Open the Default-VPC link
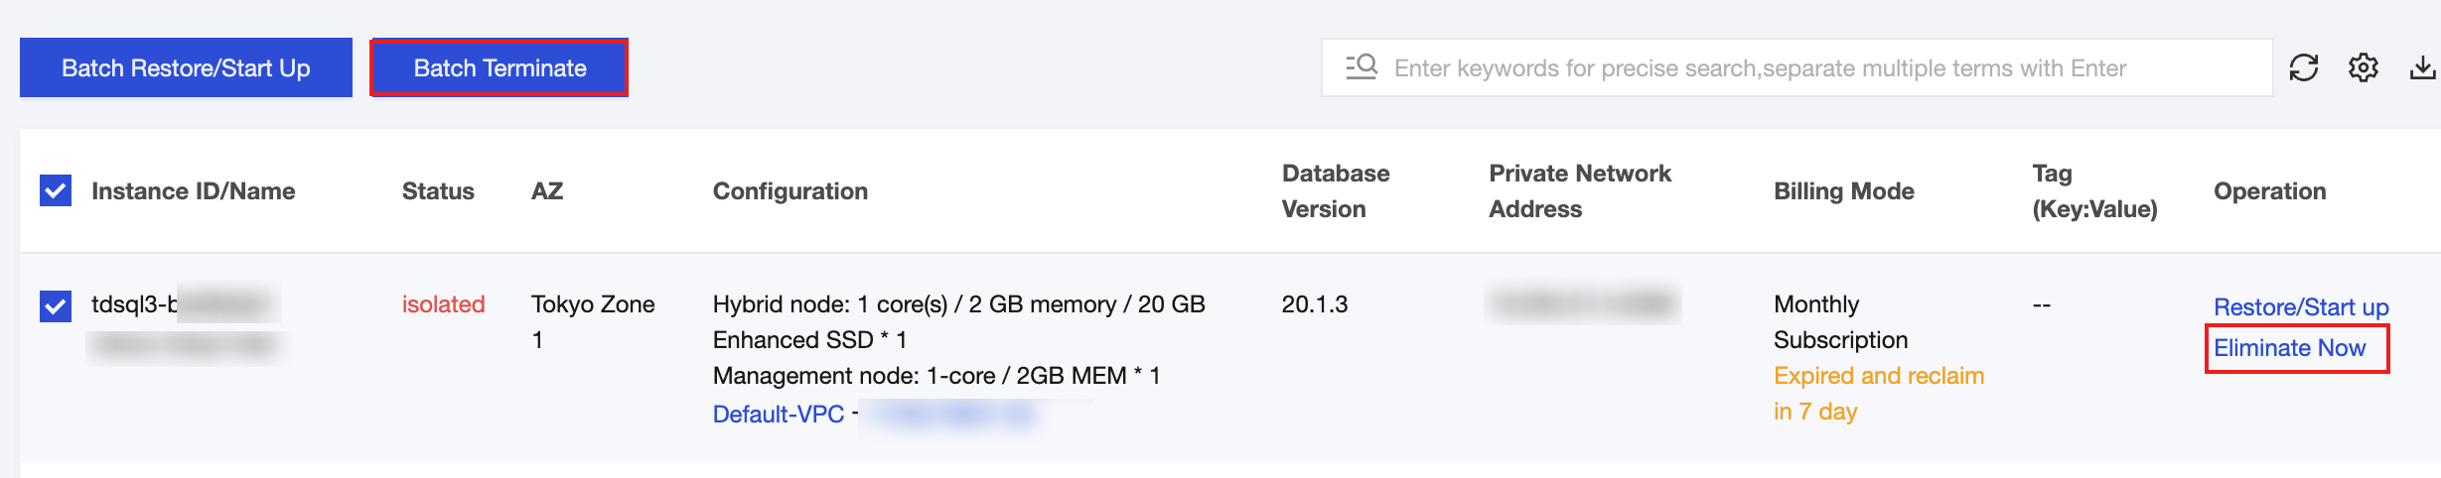This screenshot has width=2441, height=478. pyautogui.click(x=779, y=414)
